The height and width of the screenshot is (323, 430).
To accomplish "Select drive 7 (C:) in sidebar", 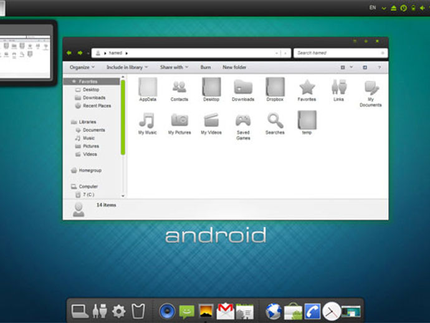I will (88, 195).
